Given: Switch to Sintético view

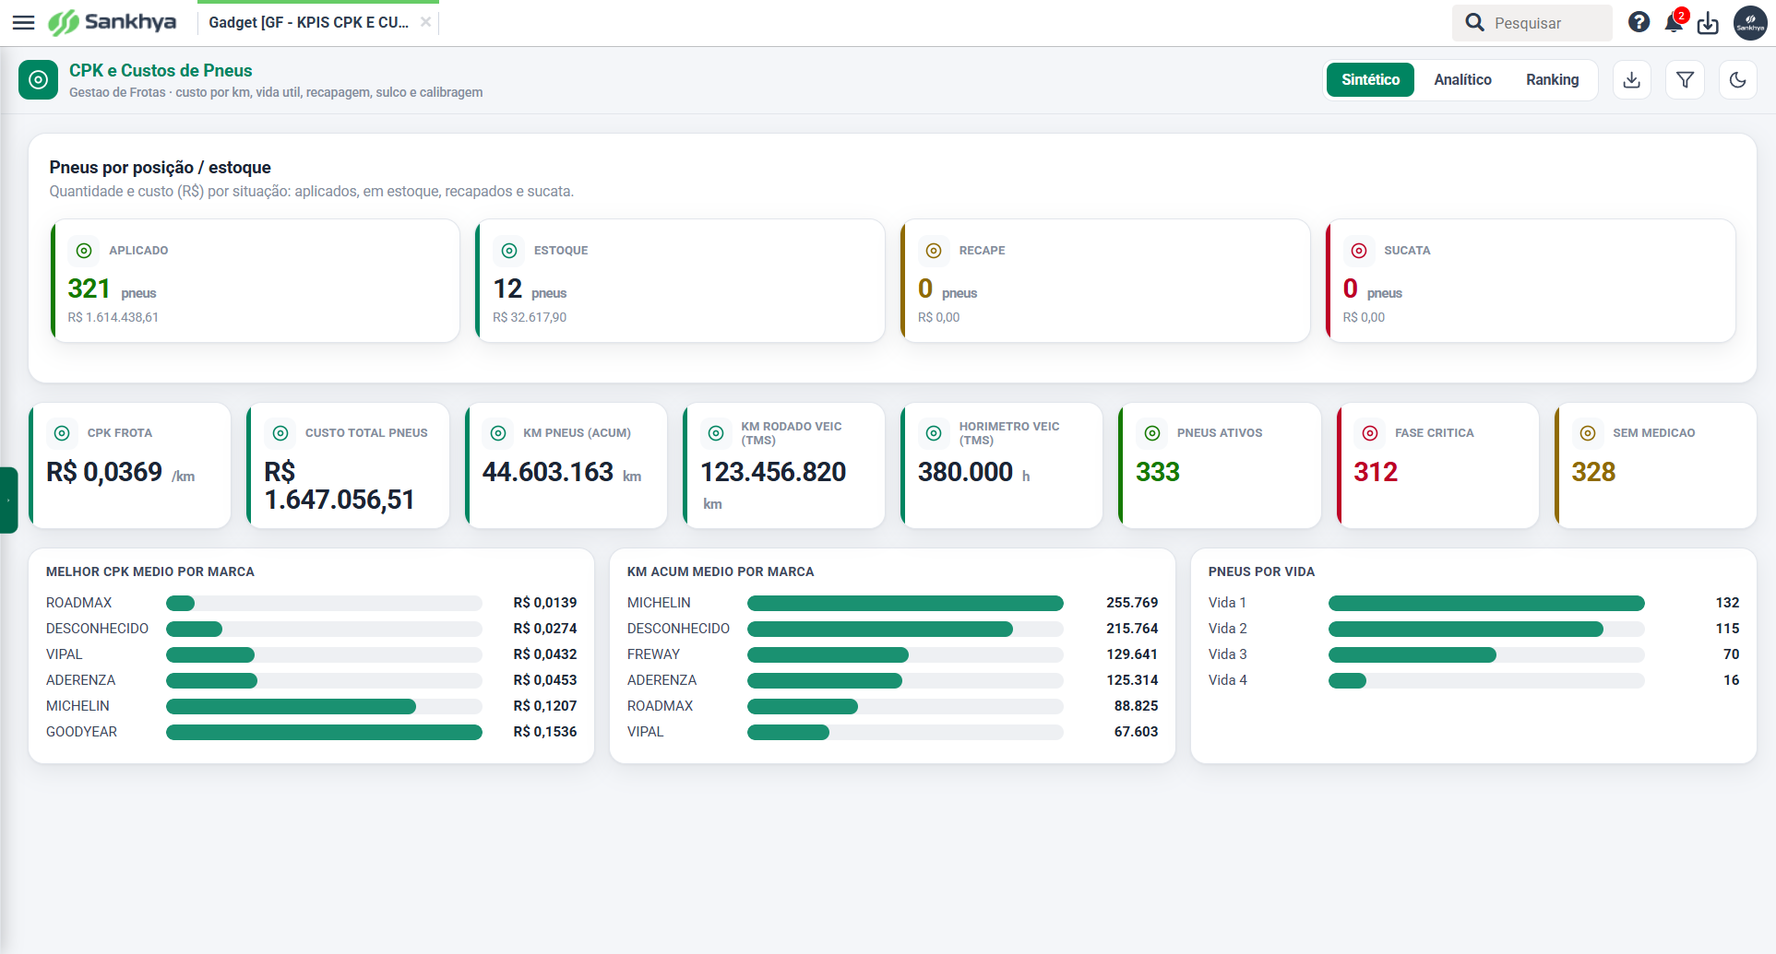Looking at the screenshot, I should [1370, 80].
